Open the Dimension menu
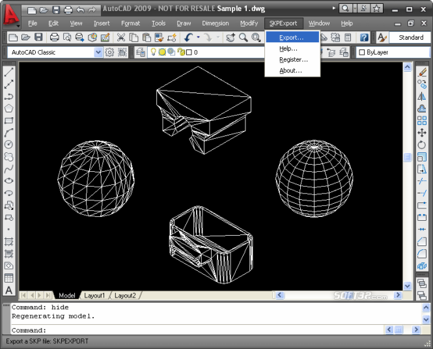The width and height of the screenshot is (433, 349). (x=216, y=23)
